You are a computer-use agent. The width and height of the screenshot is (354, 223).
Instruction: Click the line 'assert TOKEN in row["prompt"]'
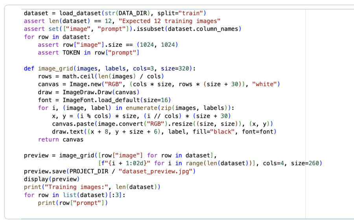pyautogui.click(x=88, y=53)
